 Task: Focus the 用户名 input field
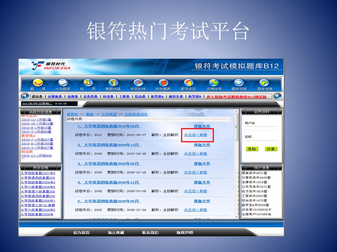click(261, 129)
